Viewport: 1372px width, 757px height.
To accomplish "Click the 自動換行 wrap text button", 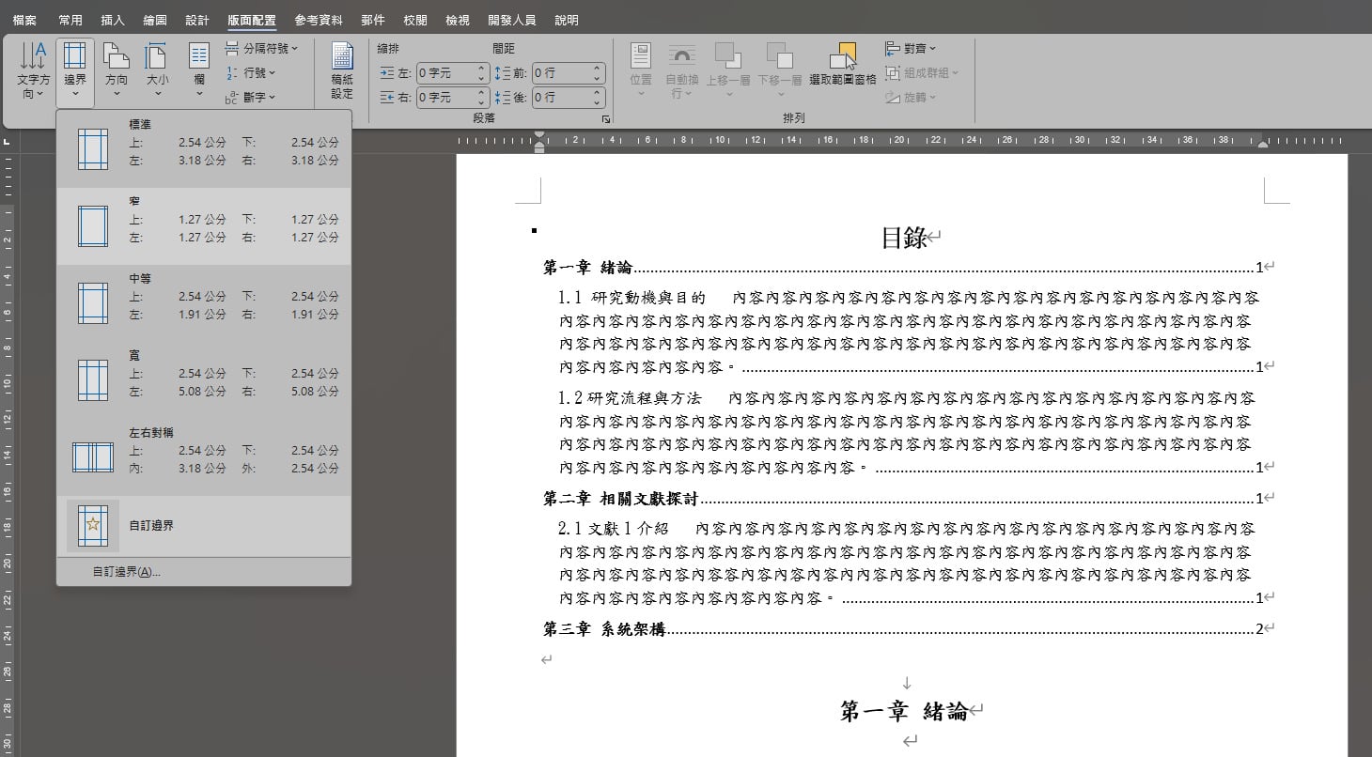I will click(x=681, y=70).
